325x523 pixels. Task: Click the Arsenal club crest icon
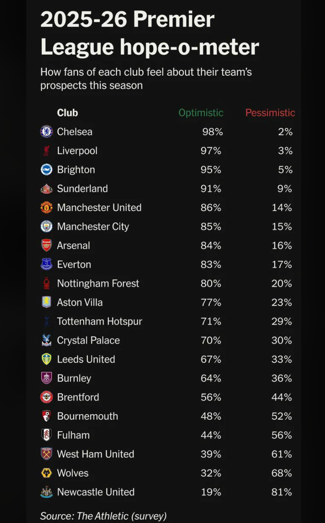[x=46, y=245]
